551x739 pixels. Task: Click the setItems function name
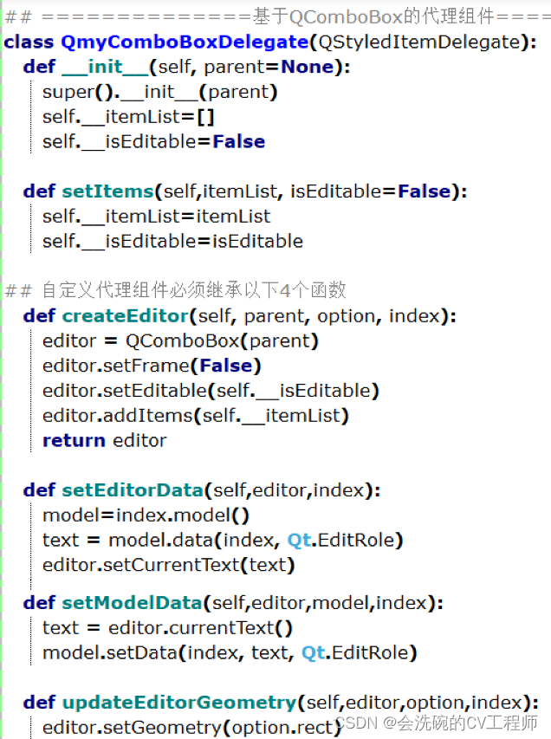point(108,191)
